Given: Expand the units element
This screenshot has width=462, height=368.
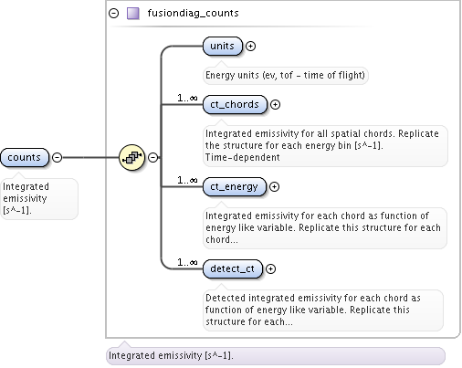Looking at the screenshot, I should point(250,47).
